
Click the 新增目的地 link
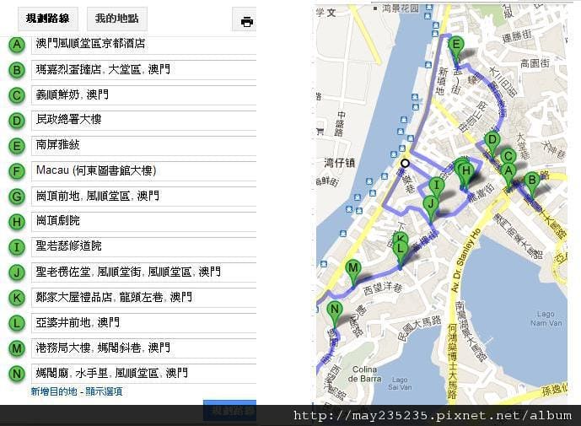coord(54,391)
